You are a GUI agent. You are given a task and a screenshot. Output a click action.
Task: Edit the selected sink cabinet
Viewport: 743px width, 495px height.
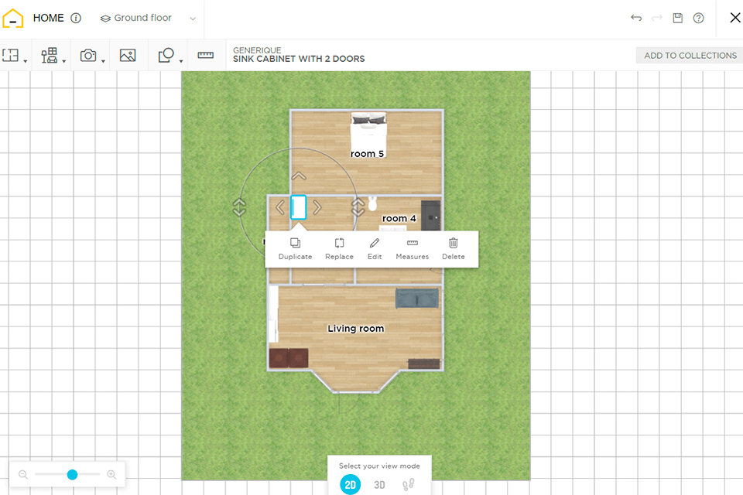pos(375,249)
